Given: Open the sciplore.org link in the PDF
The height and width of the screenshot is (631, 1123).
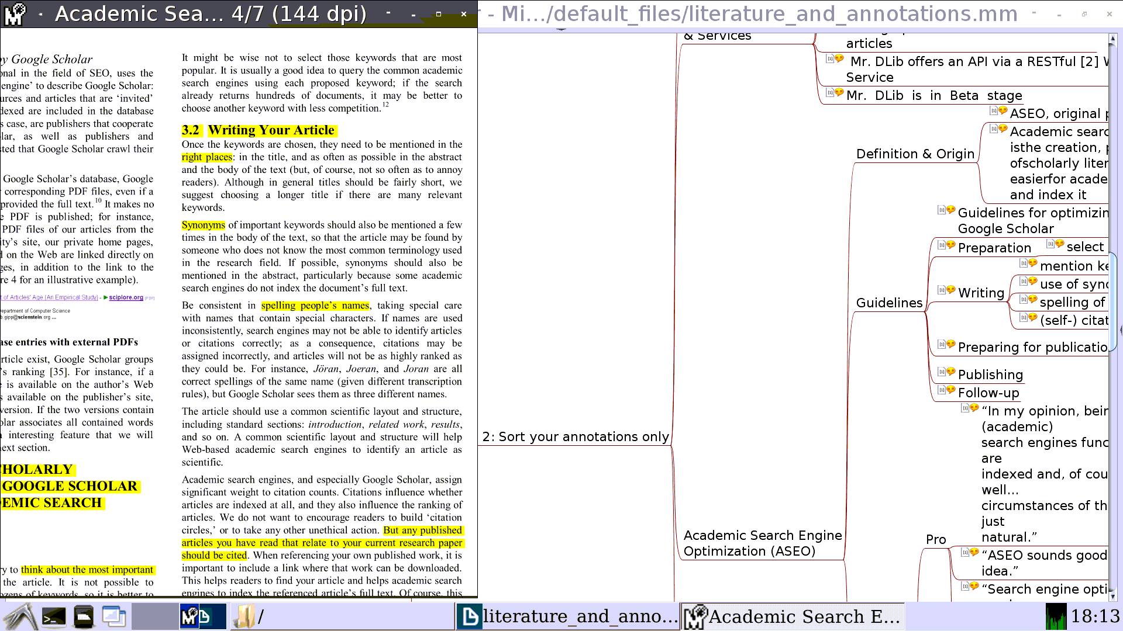Looking at the screenshot, I should pyautogui.click(x=126, y=297).
